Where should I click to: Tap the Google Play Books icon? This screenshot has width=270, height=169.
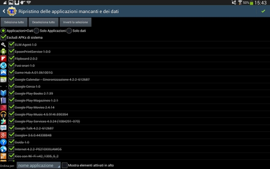tap(3, 93)
